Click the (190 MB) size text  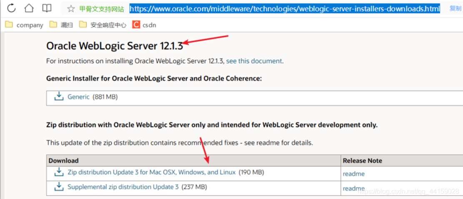tap(251, 172)
